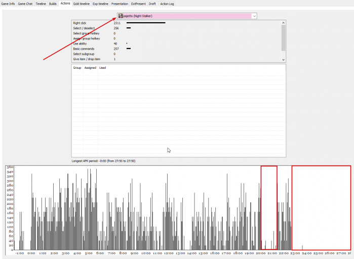This screenshot has width=354, height=259.
Task: Click the Group column header
Action: point(77,68)
